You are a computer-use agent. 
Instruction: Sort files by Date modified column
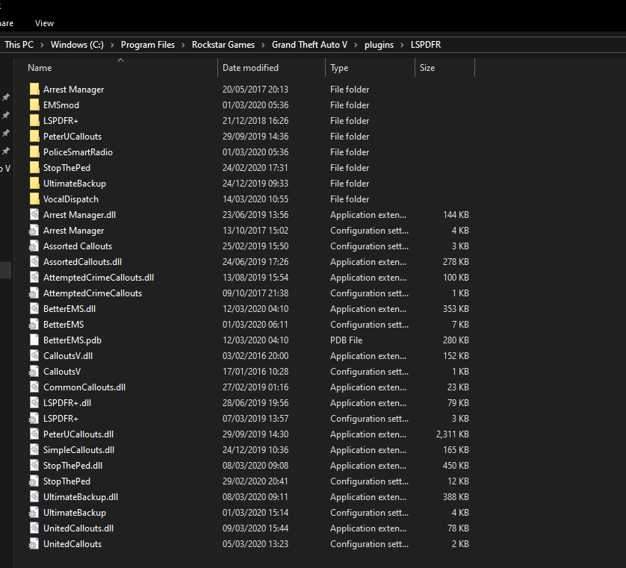coord(250,68)
